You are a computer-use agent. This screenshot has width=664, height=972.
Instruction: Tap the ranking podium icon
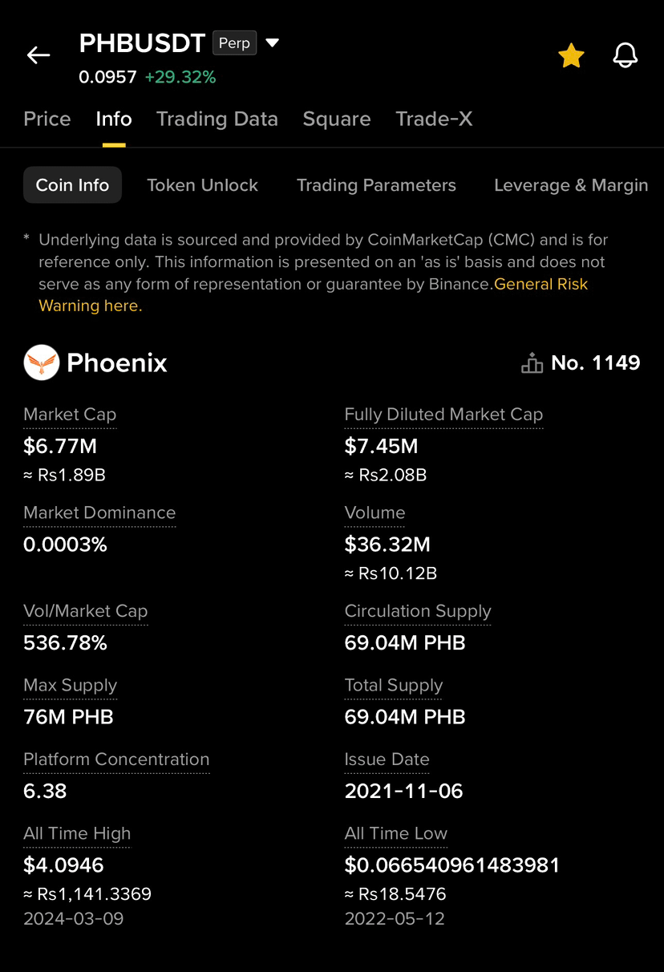tap(532, 363)
